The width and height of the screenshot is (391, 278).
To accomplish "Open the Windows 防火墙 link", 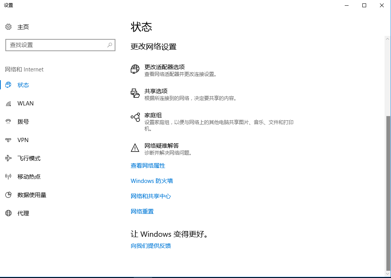I will (x=152, y=181).
